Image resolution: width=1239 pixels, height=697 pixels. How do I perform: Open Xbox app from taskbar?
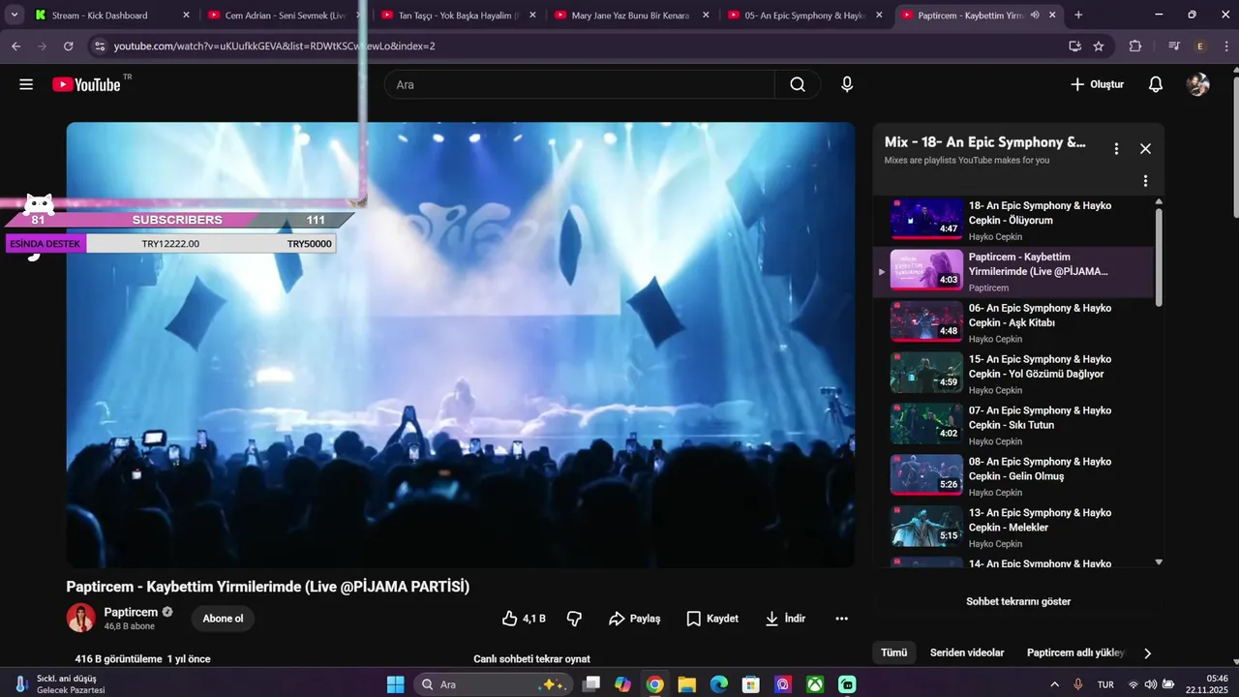pyautogui.click(x=815, y=684)
